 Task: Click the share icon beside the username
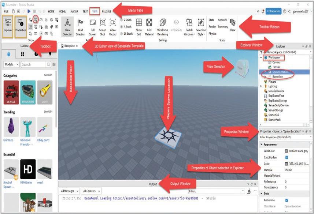point(289,11)
